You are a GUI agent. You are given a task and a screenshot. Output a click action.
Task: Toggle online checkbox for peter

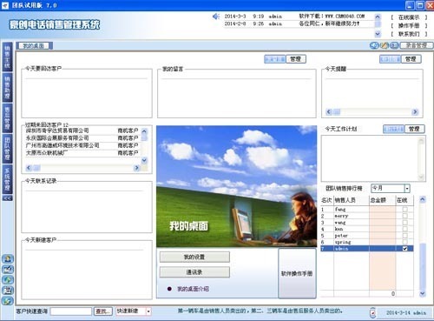click(x=404, y=236)
